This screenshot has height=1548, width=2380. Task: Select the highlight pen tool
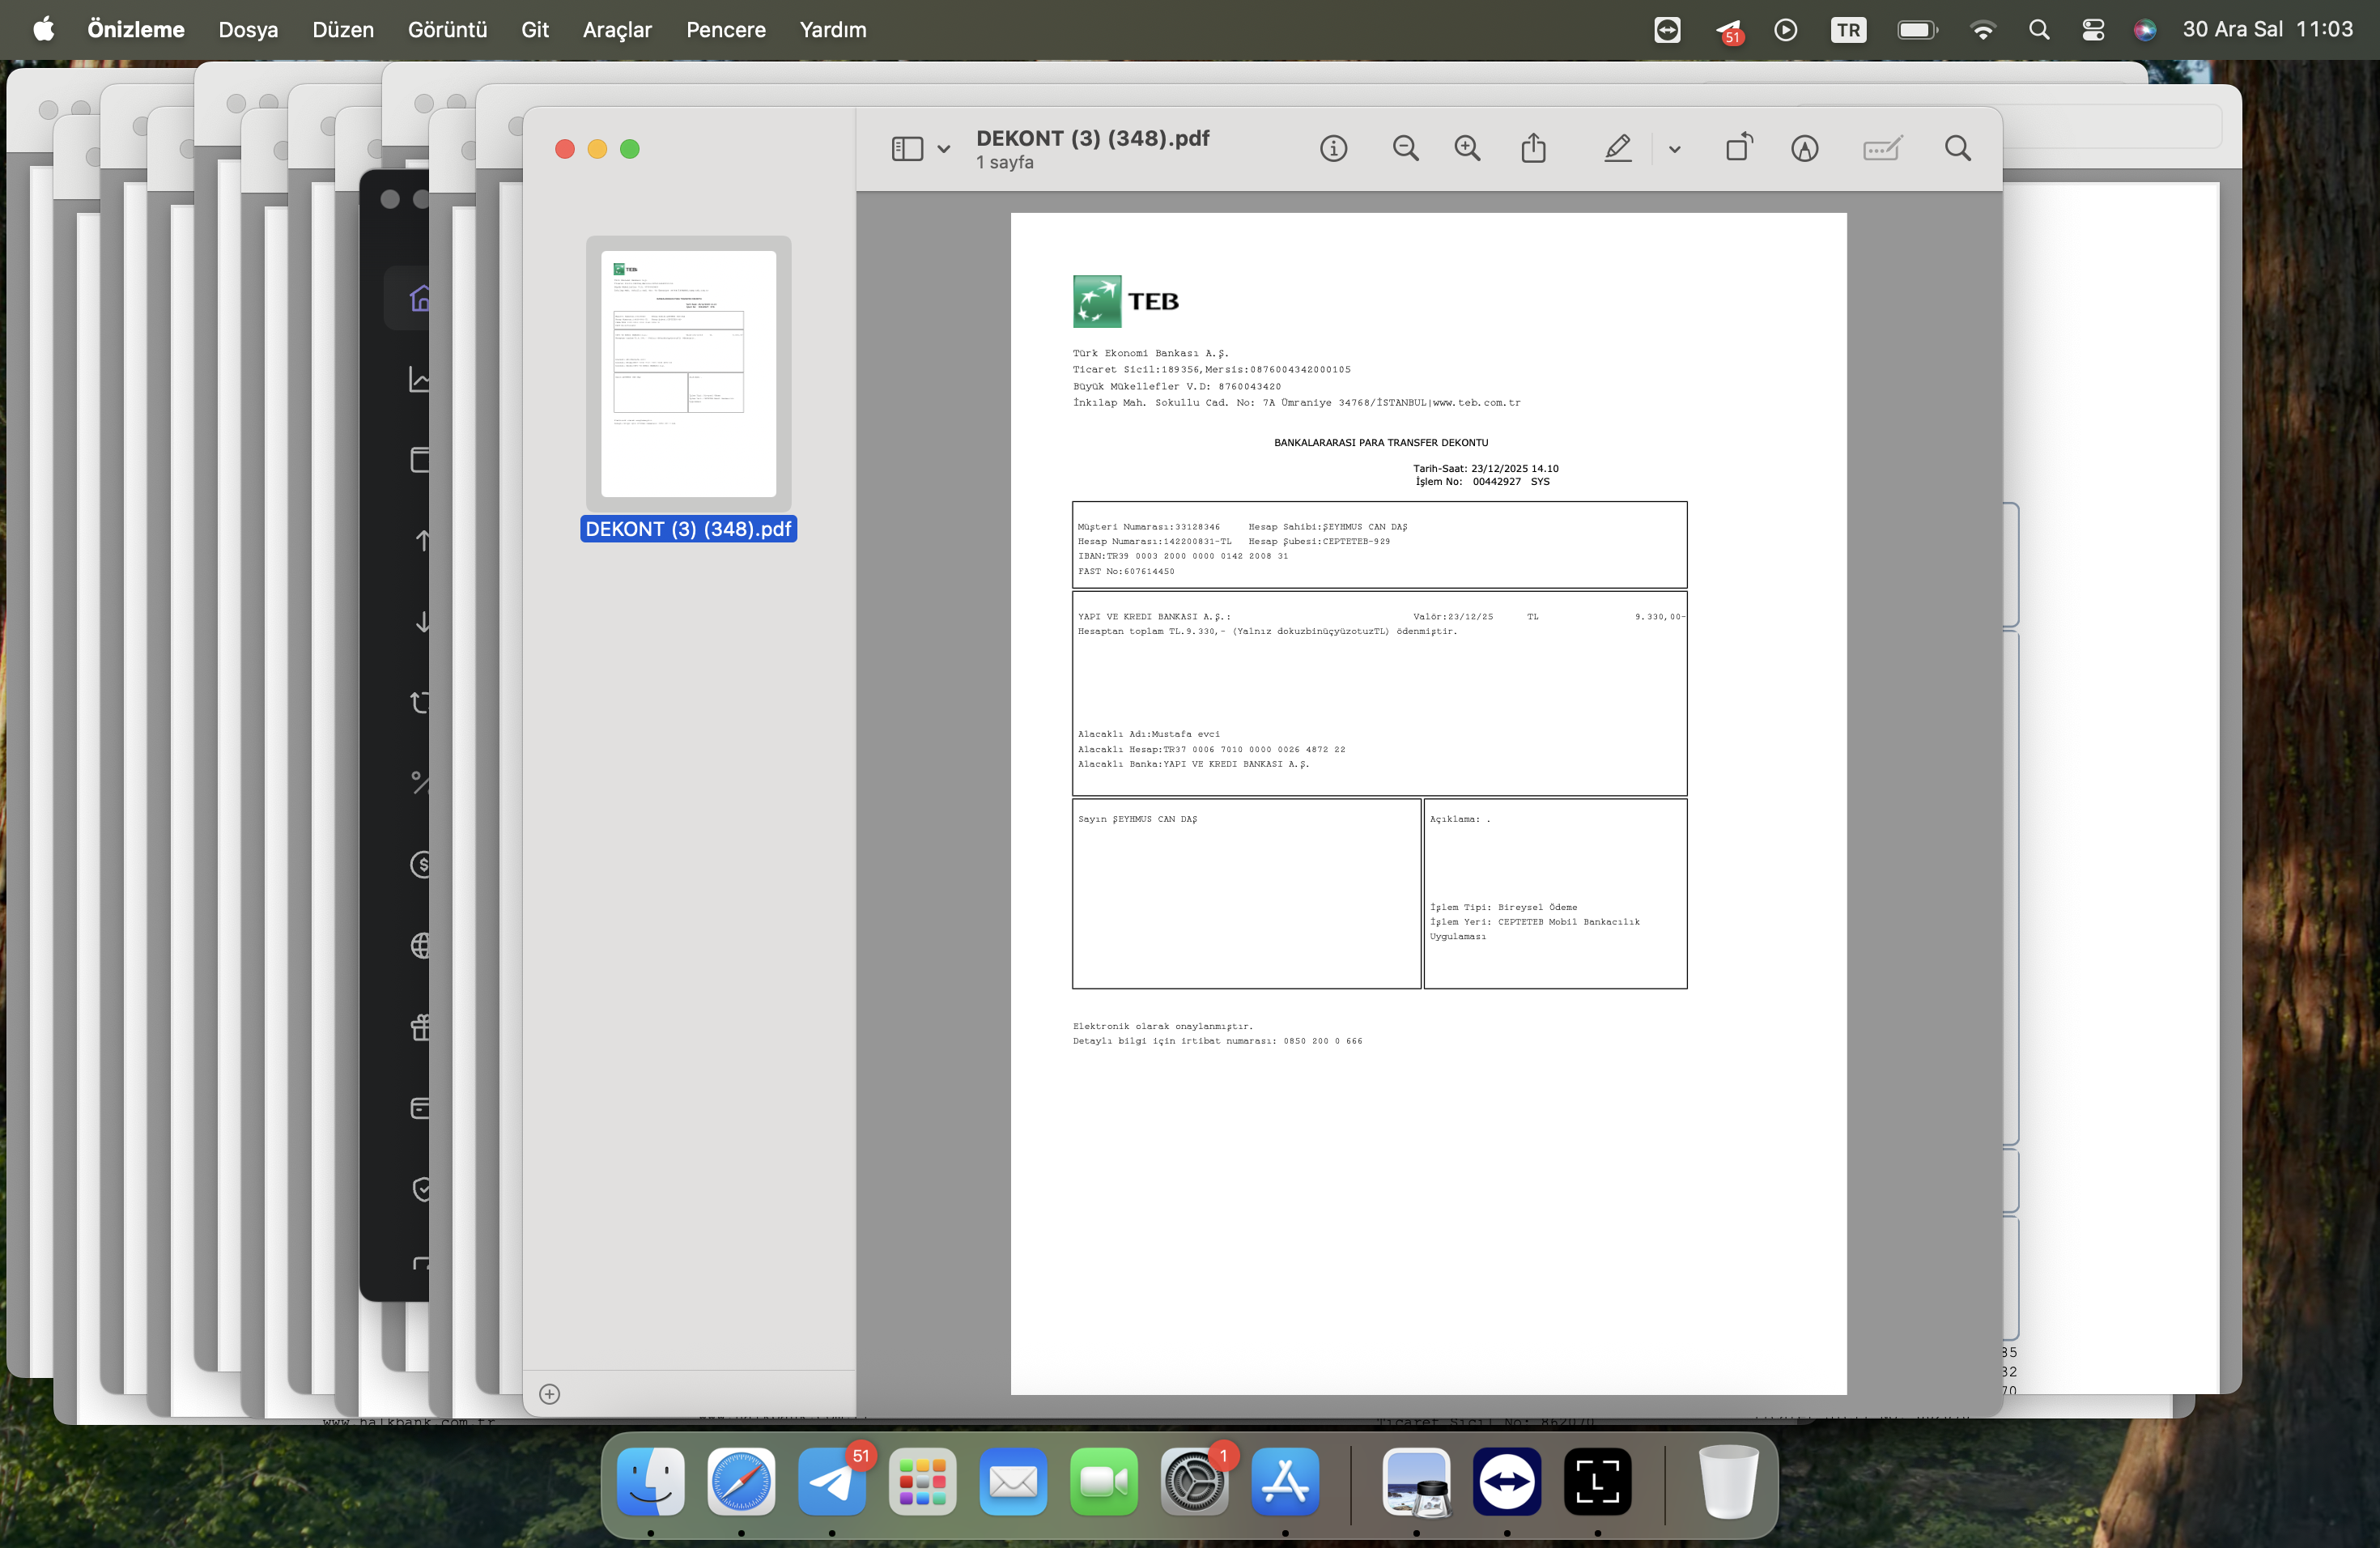[x=1617, y=149]
